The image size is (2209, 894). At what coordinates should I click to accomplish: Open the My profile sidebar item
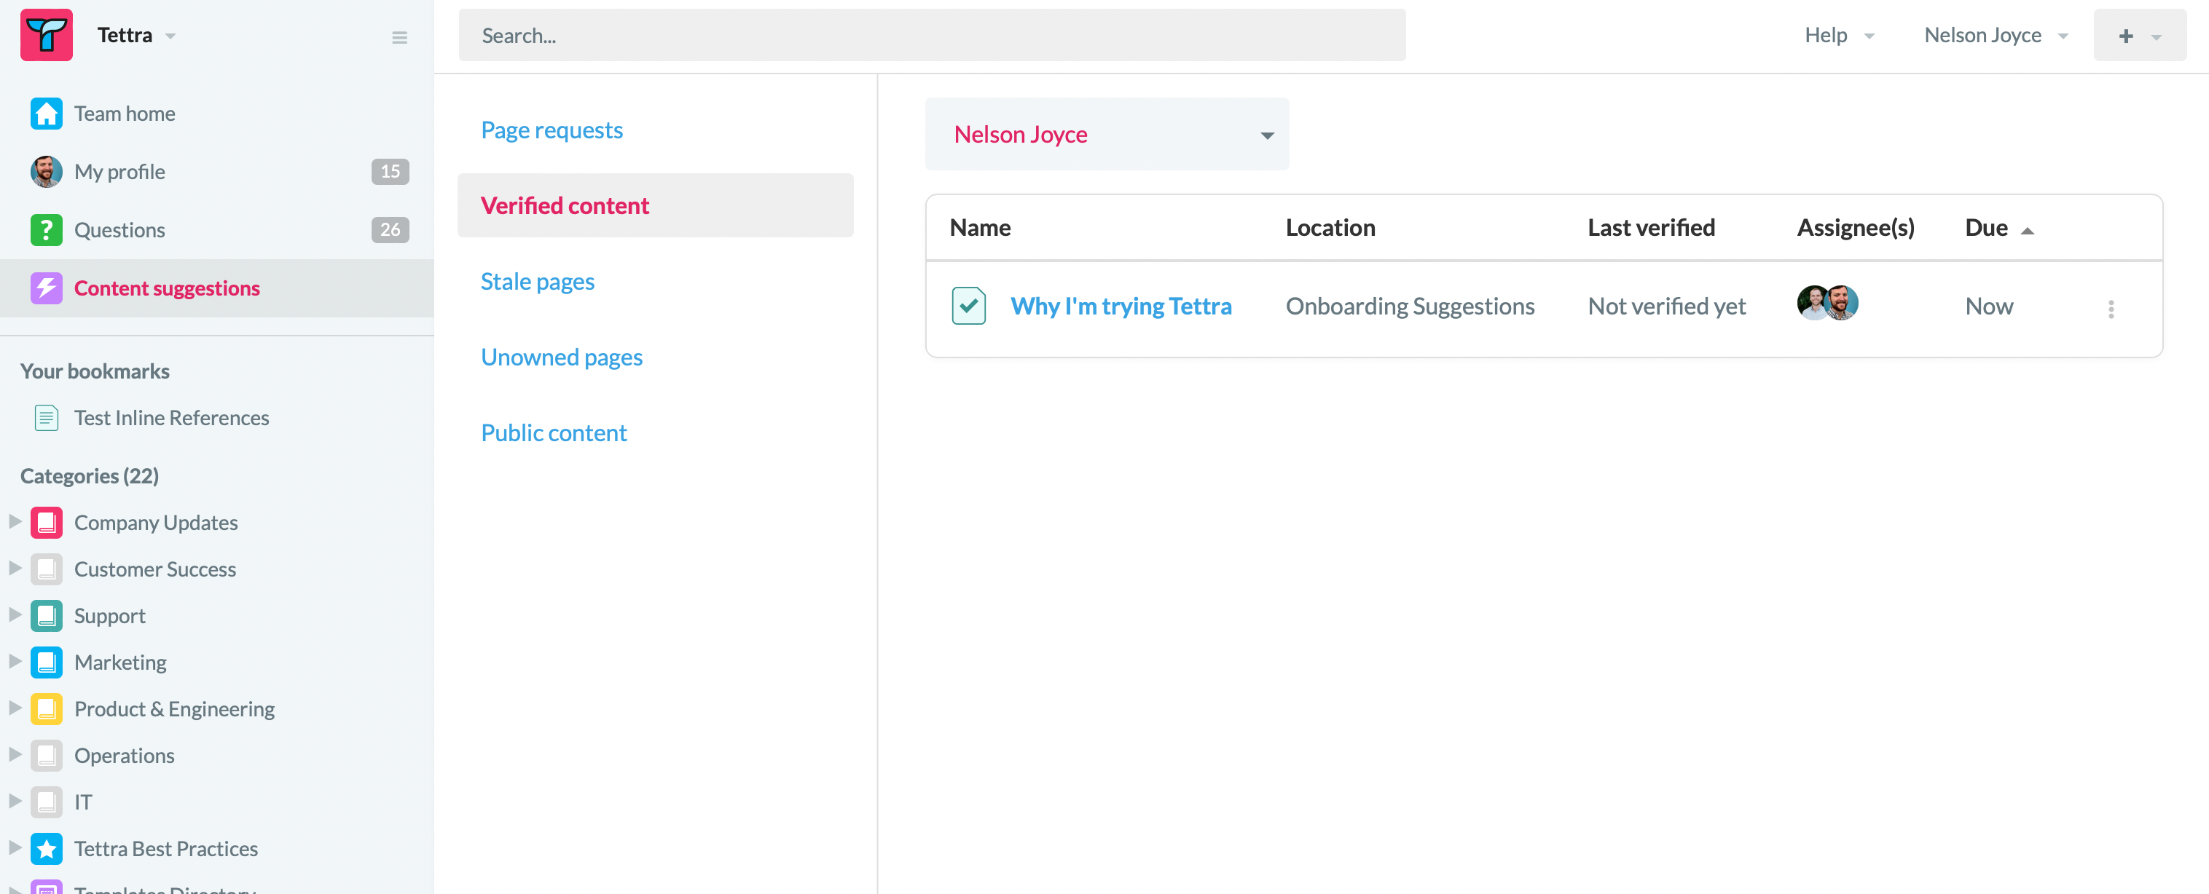pyautogui.click(x=119, y=171)
